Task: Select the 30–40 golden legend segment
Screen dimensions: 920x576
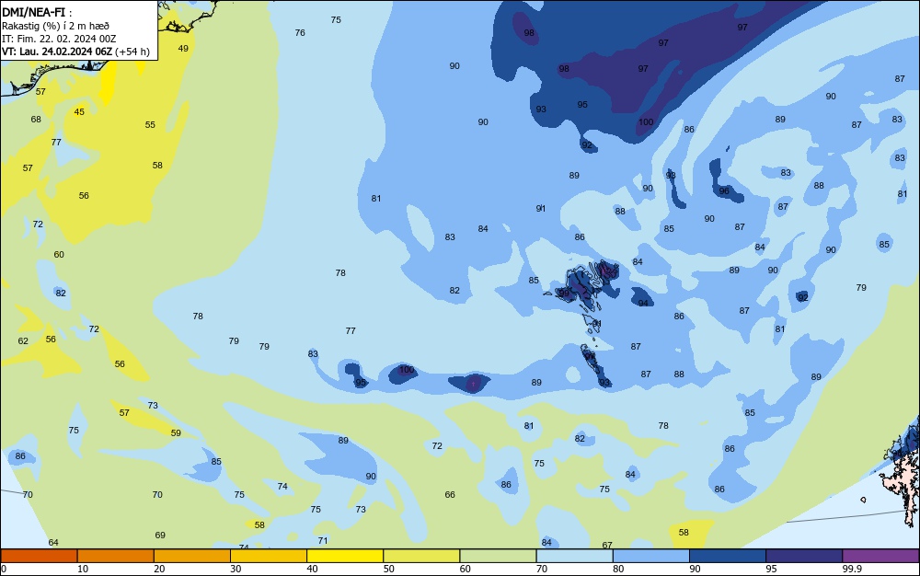Action: [269, 556]
